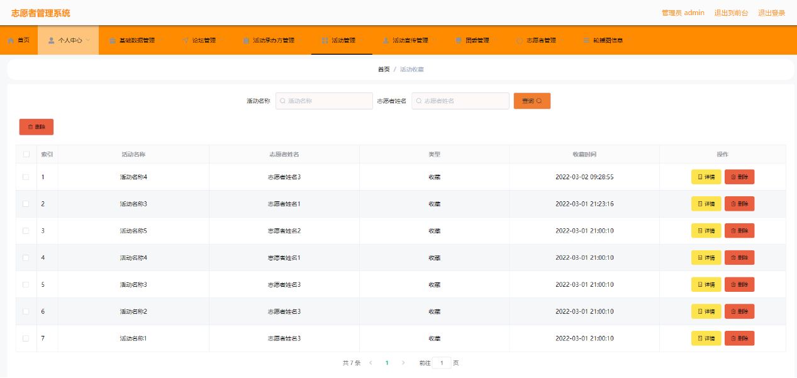Click magnifier icon in 志愿者姓名 search box
The image size is (797, 378).
(x=419, y=101)
